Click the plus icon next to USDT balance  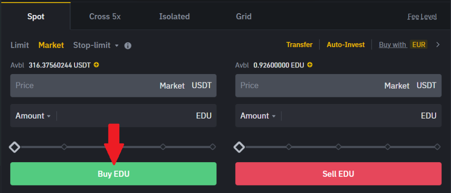[96, 65]
